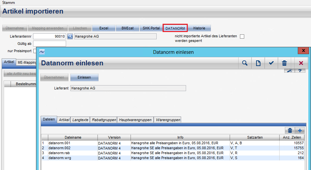The width and height of the screenshot is (311, 170).
Task: Toggle the 'nur Preisimport' checkbox
Action: coord(35,51)
